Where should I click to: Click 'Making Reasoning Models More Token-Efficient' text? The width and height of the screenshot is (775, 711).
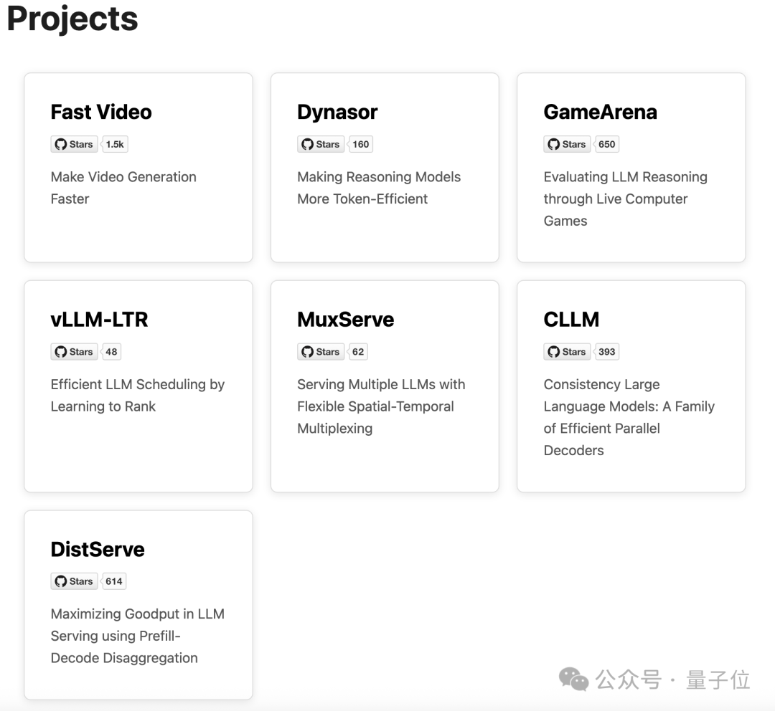click(379, 188)
